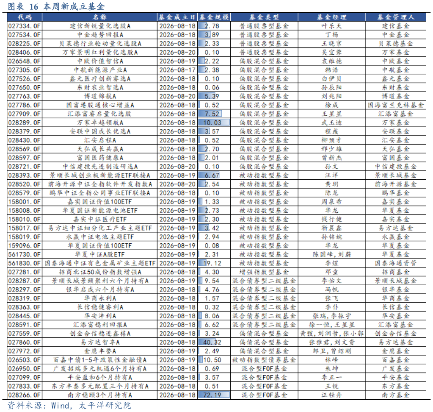Select 招商北证50成份指数增强A name
This screenshot has height=412, width=433.
tap(100, 272)
